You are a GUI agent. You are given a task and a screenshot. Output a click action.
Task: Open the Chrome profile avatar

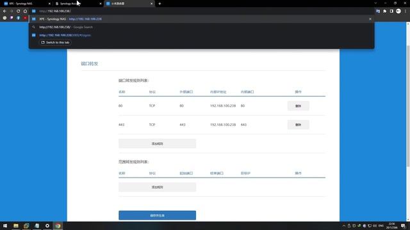(x=398, y=11)
